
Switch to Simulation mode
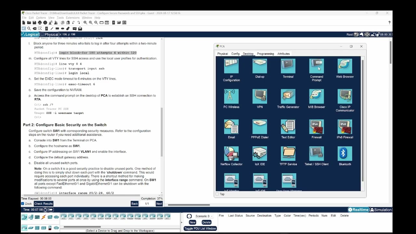(x=381, y=210)
